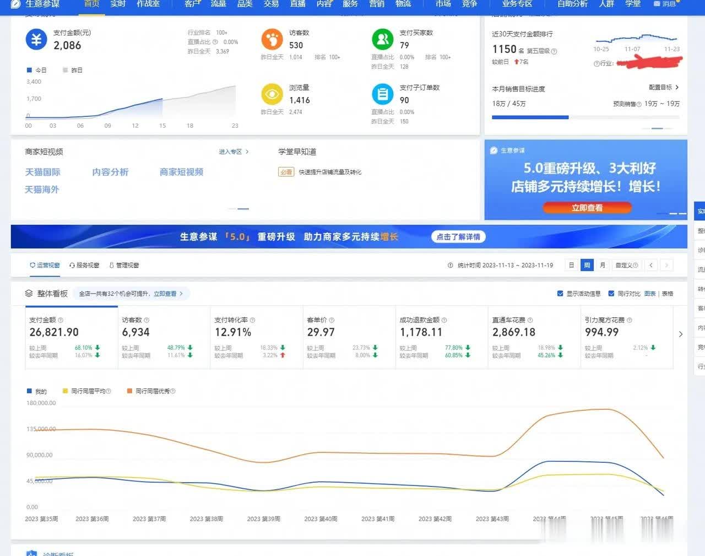The width and height of the screenshot is (705, 556).
Task: Click the 同行同层平均 yellow legend swatch
Action: (65, 391)
